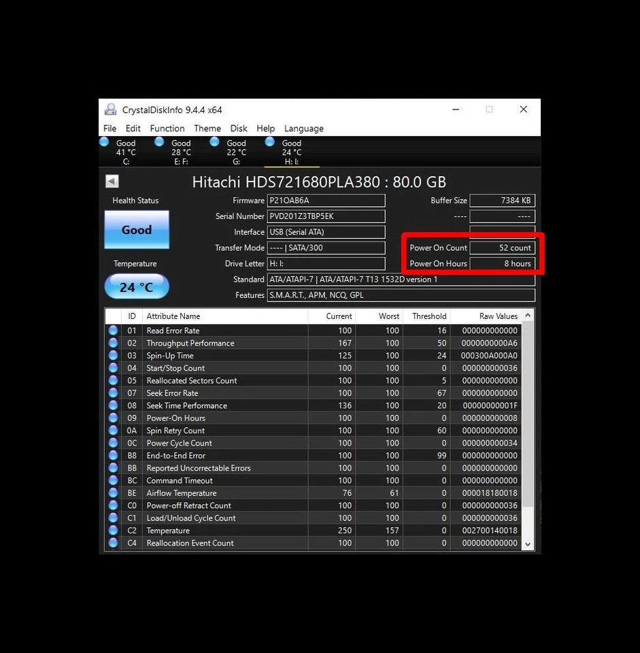This screenshot has width=640, height=653.
Task: Click the Serial Number field PVD201Z3TBP5EK
Action: coord(326,216)
